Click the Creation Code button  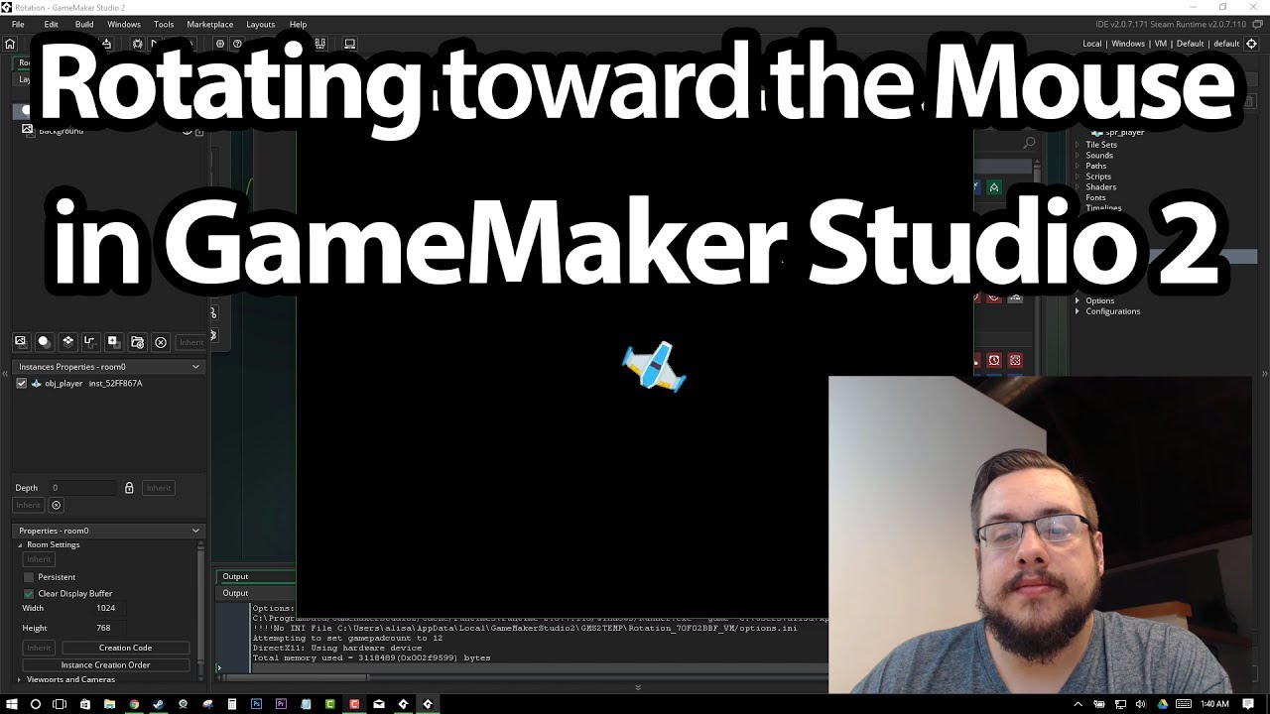(125, 648)
